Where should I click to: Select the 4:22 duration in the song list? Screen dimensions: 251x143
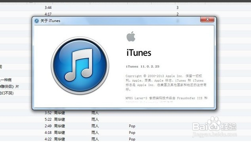coord(48,139)
